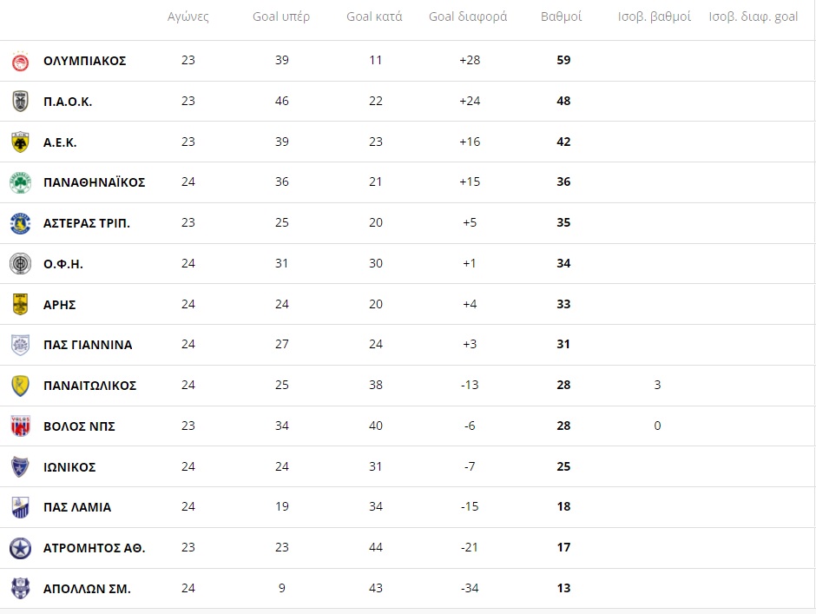The image size is (816, 614).
Task: Click the Aris yellow crest
Action: click(x=20, y=304)
